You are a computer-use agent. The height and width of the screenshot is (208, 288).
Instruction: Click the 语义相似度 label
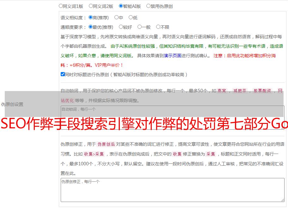(x=73, y=18)
